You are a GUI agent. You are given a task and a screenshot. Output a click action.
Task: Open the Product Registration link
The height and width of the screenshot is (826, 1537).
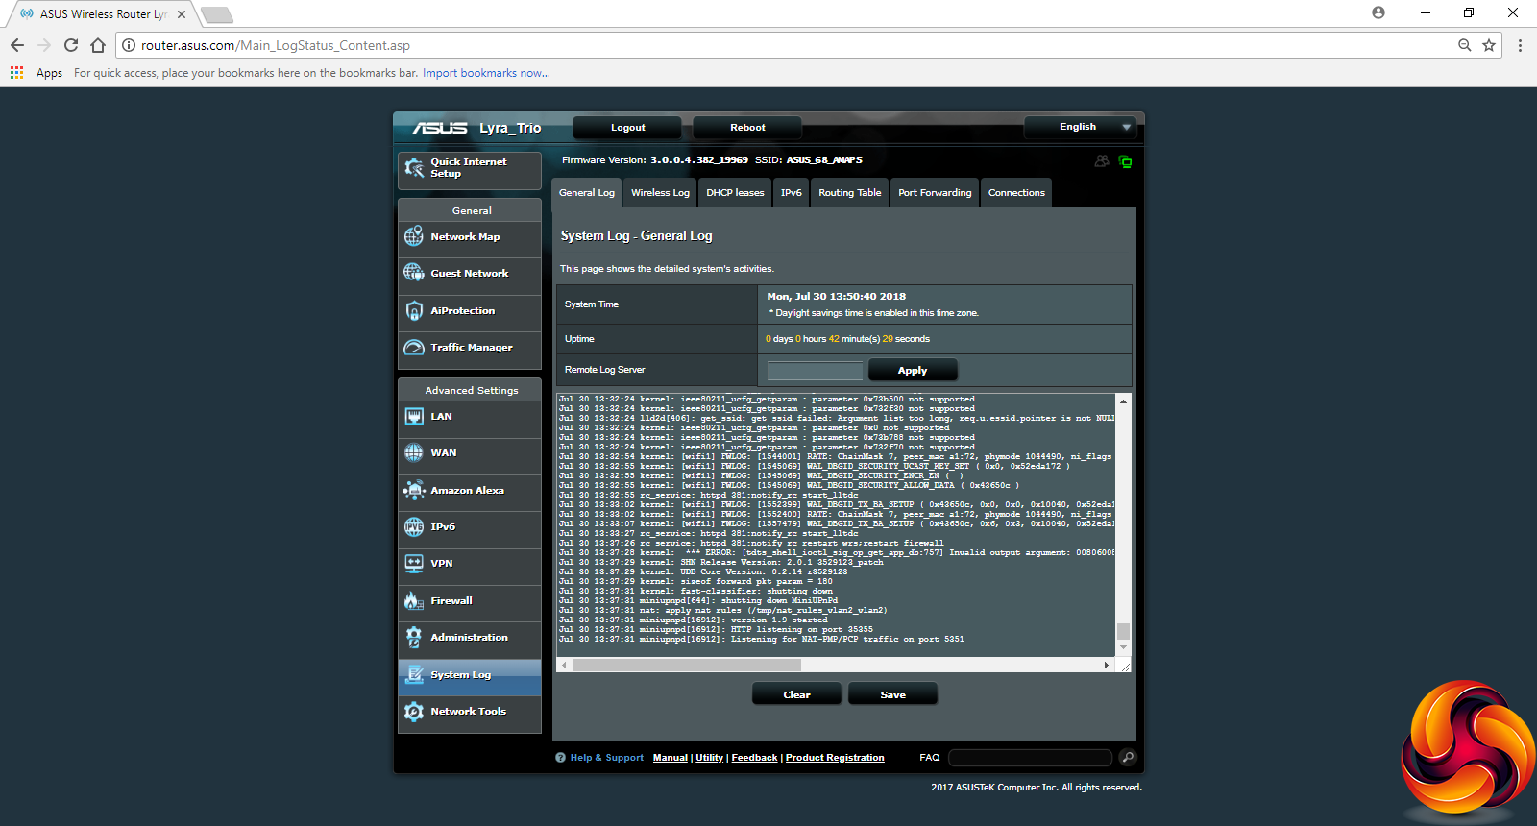[835, 758]
